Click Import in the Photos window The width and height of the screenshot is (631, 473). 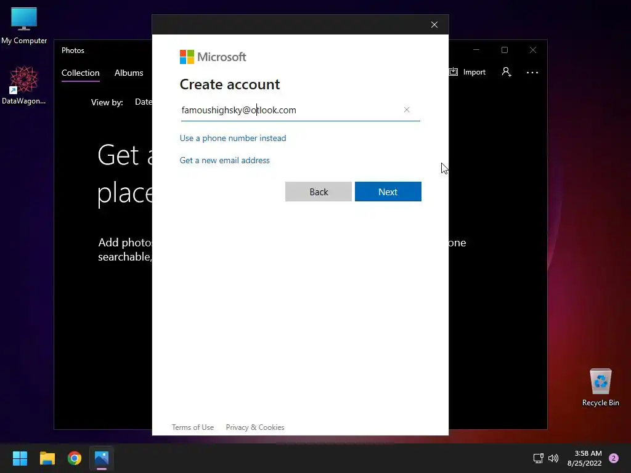468,72
